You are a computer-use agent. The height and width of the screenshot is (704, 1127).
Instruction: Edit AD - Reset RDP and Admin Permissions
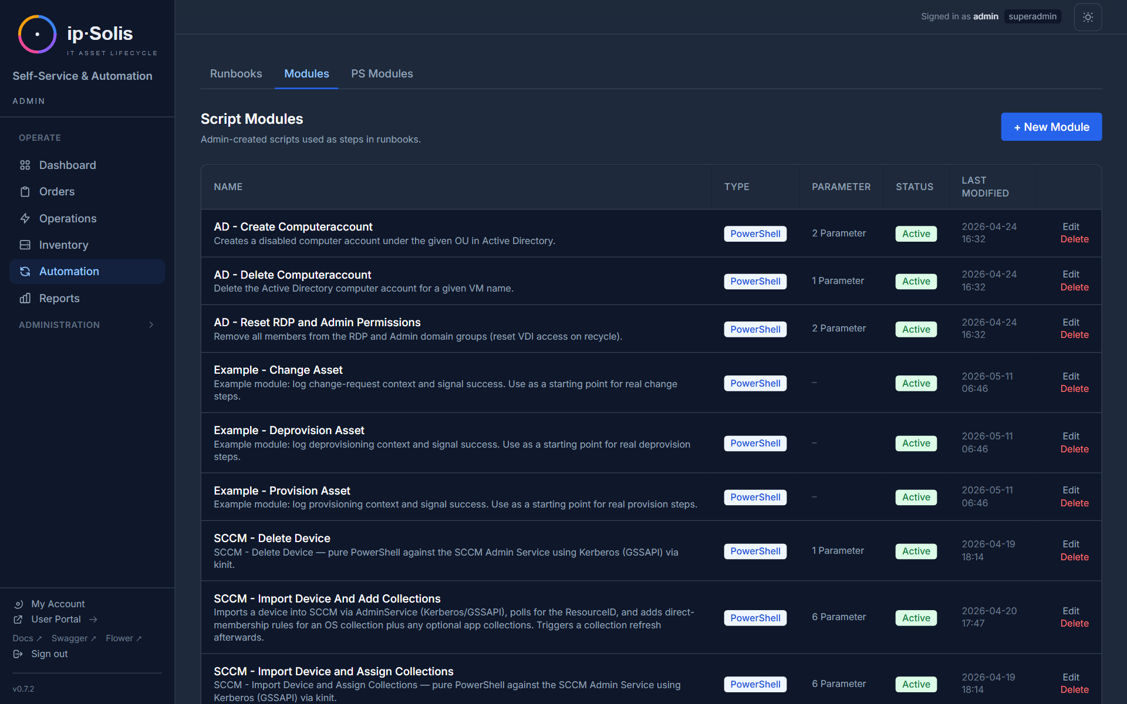click(1071, 322)
